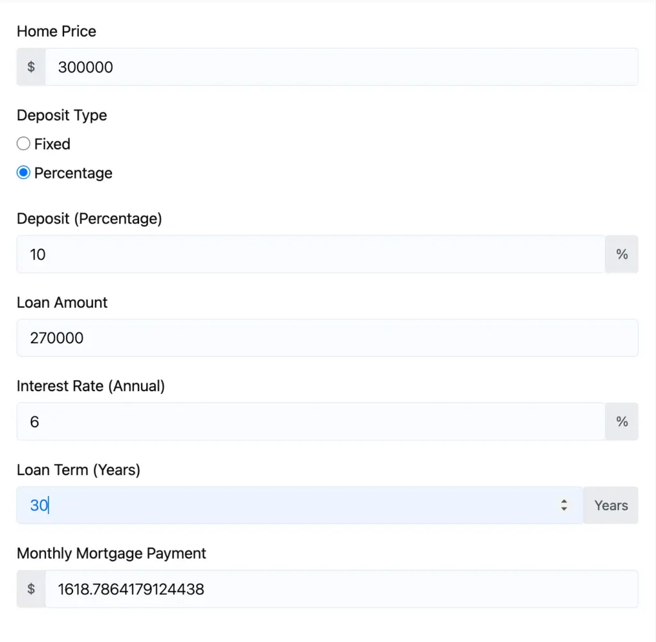Click the Loan Term input showing 30
The image size is (656, 642).
coord(256,505)
